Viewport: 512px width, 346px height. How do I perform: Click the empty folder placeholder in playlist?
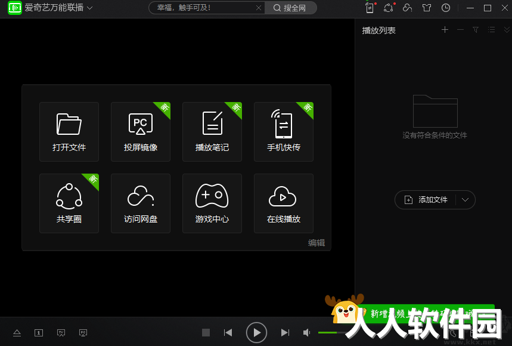(x=435, y=111)
